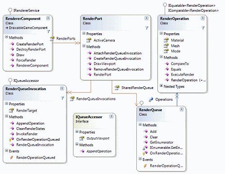The height and width of the screenshot is (174, 225).
Task: Click the RenderPorts association property icon
Action: (x=52, y=39)
